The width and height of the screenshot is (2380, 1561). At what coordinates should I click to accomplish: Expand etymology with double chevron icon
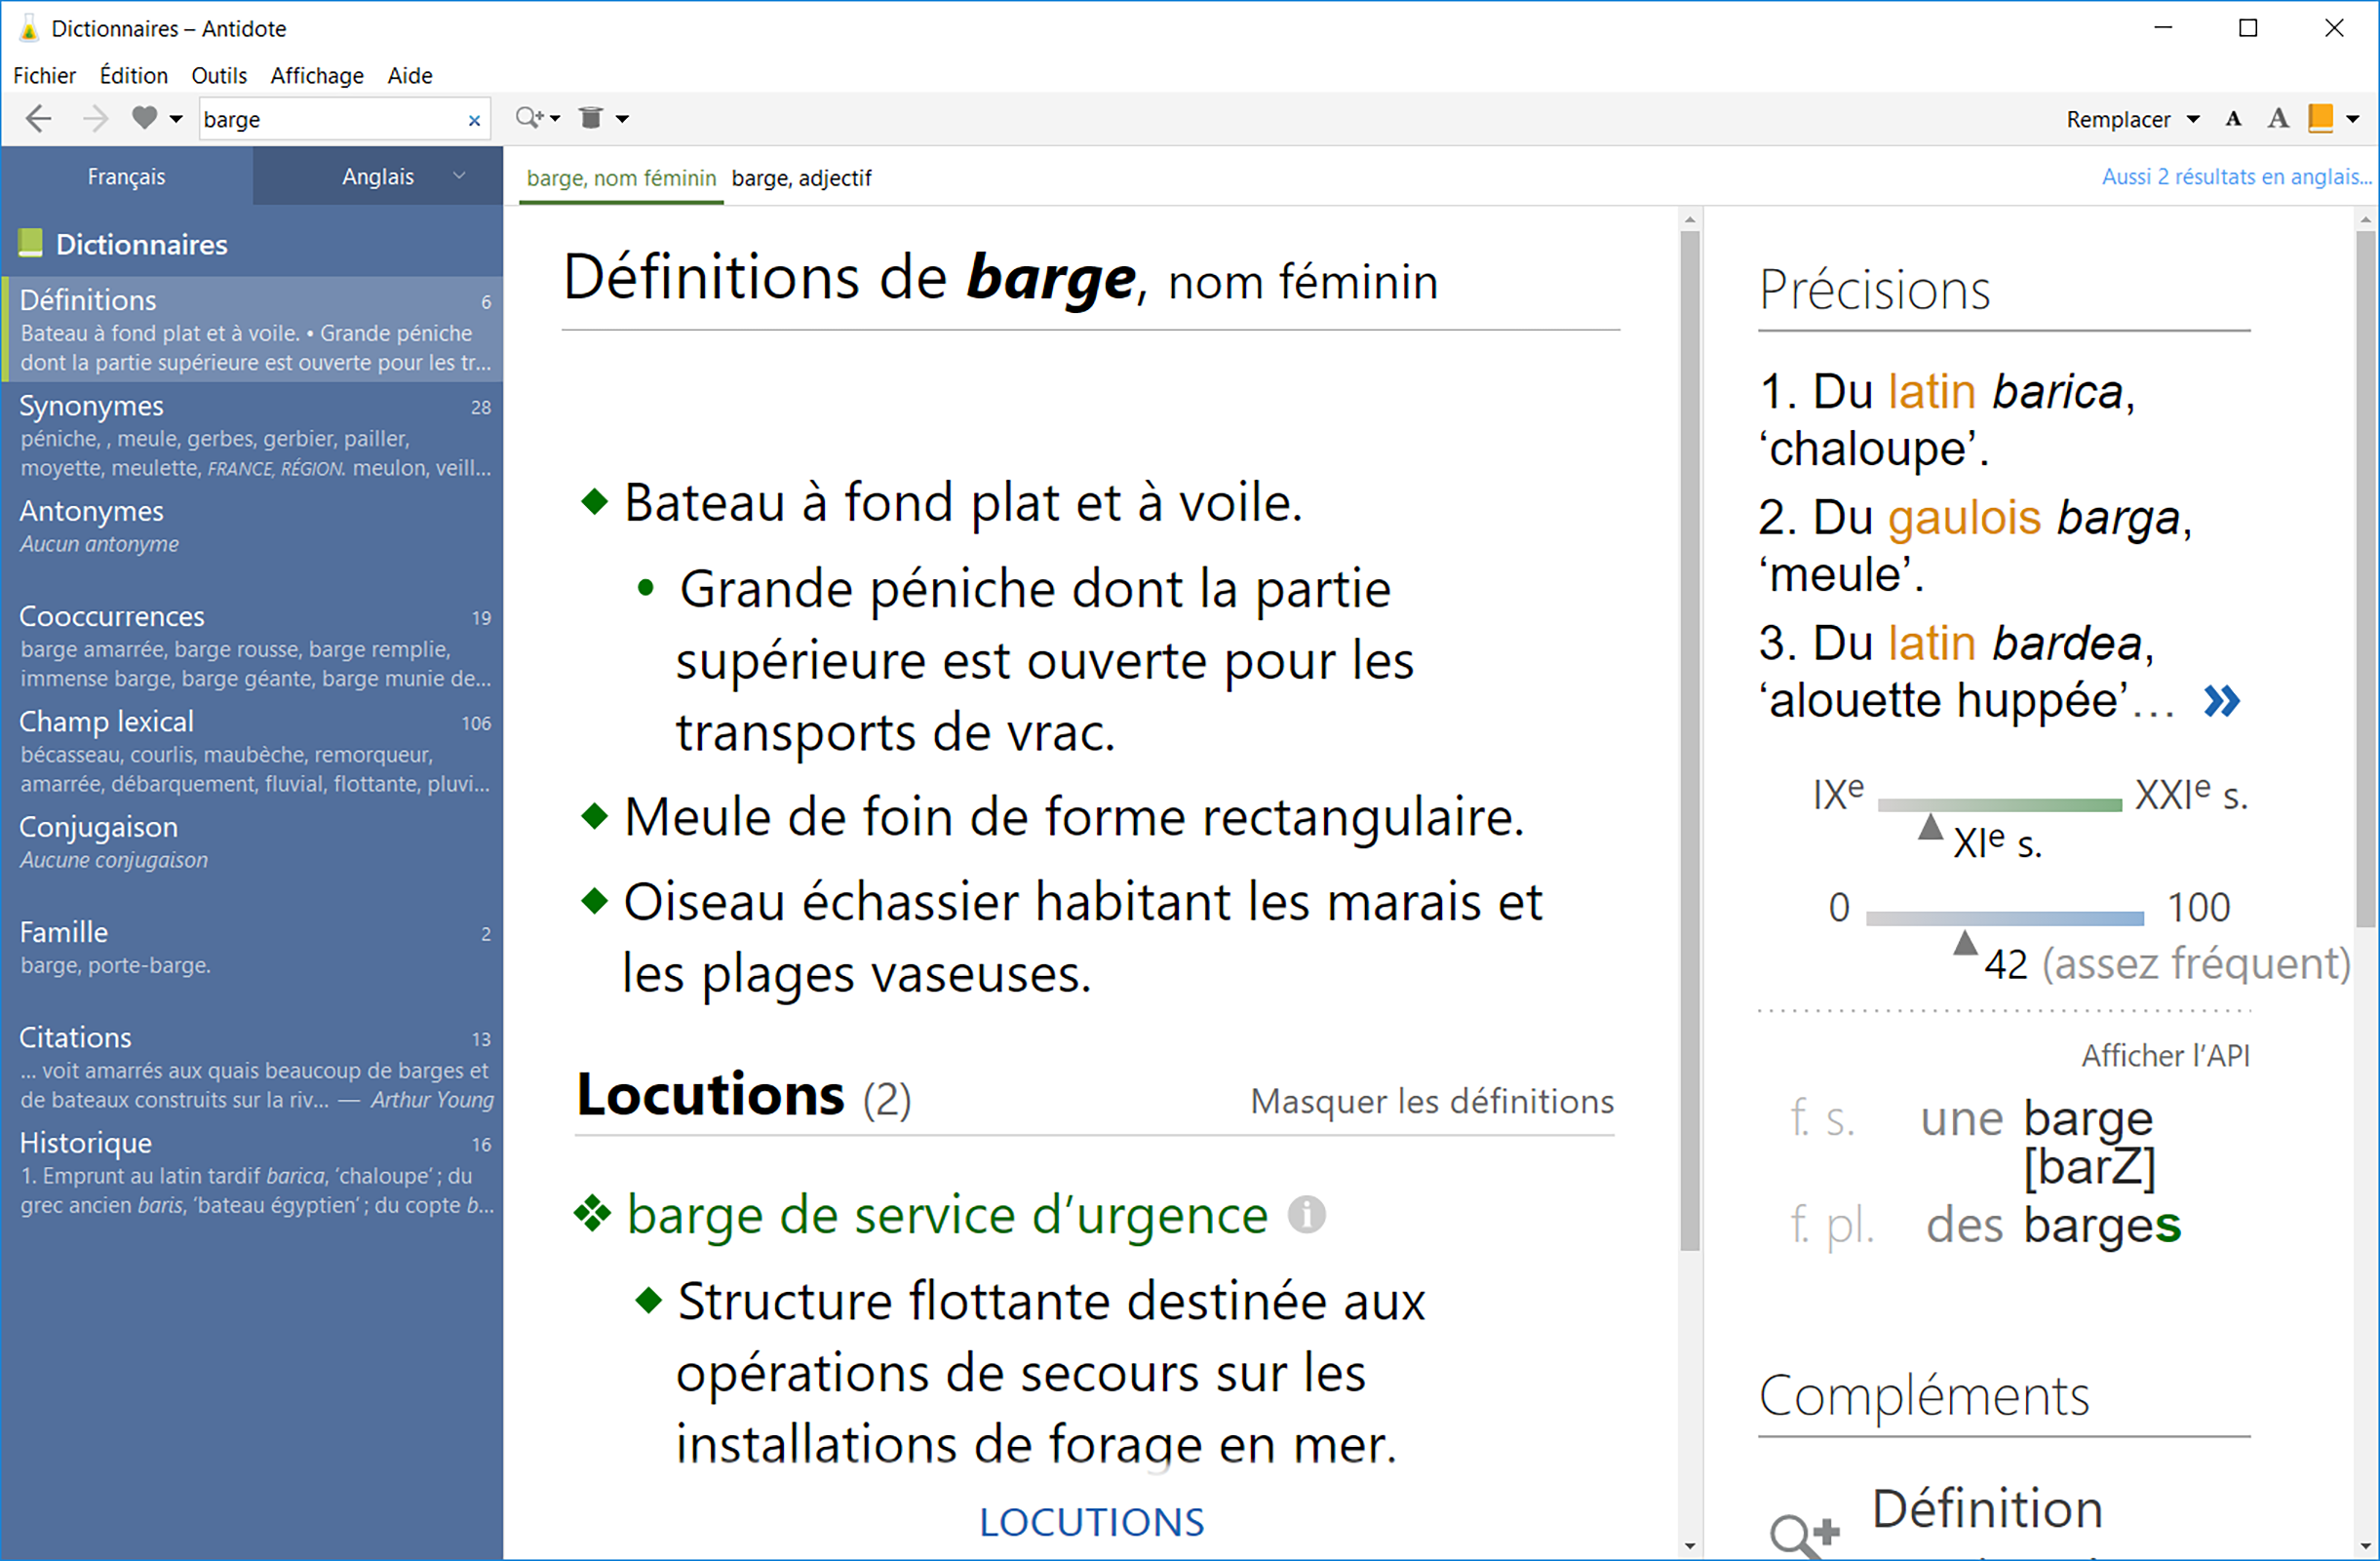coord(2221,701)
